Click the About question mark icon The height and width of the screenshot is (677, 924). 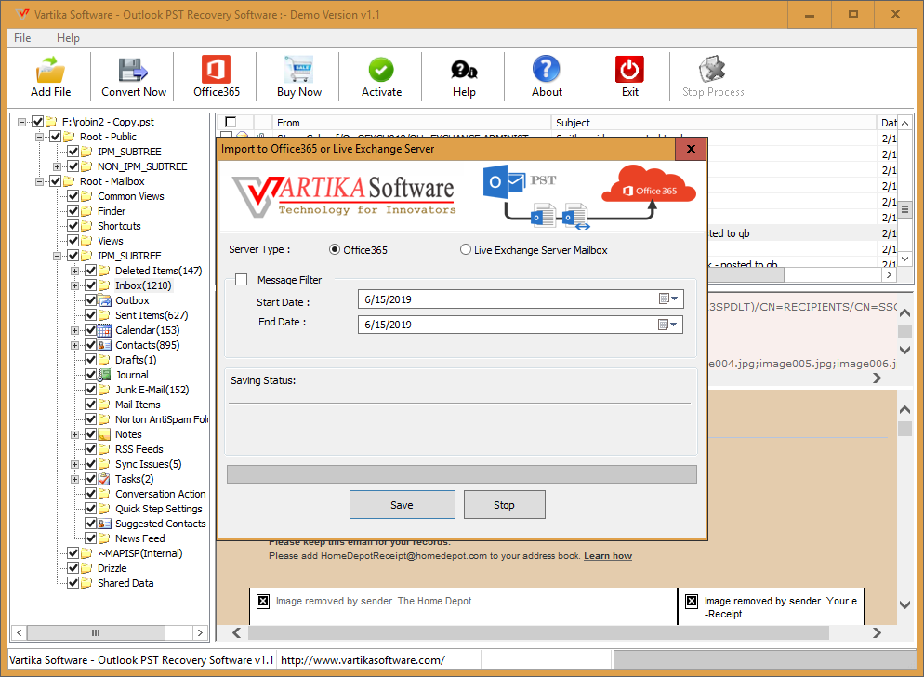(547, 69)
